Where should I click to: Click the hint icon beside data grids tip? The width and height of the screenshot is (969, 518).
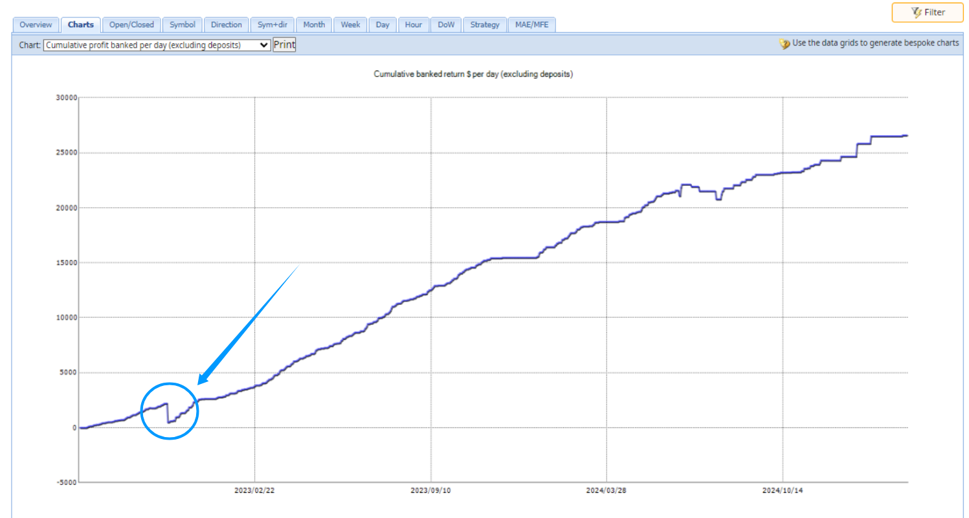[x=785, y=44]
